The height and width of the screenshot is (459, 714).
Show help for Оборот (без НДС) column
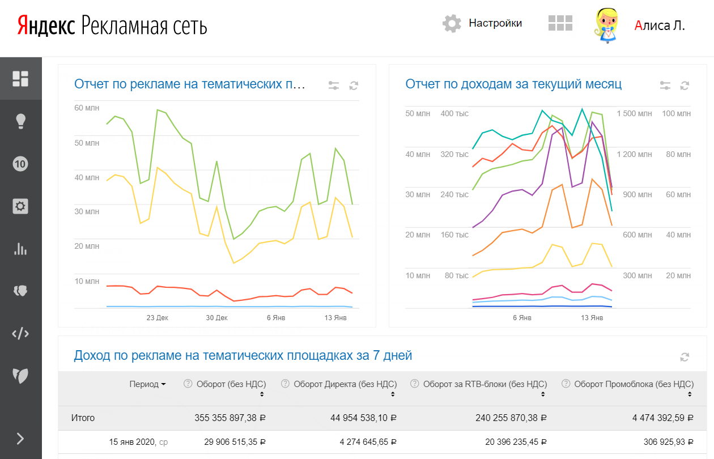tap(188, 384)
